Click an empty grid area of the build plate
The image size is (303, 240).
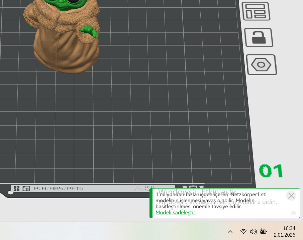150,117
